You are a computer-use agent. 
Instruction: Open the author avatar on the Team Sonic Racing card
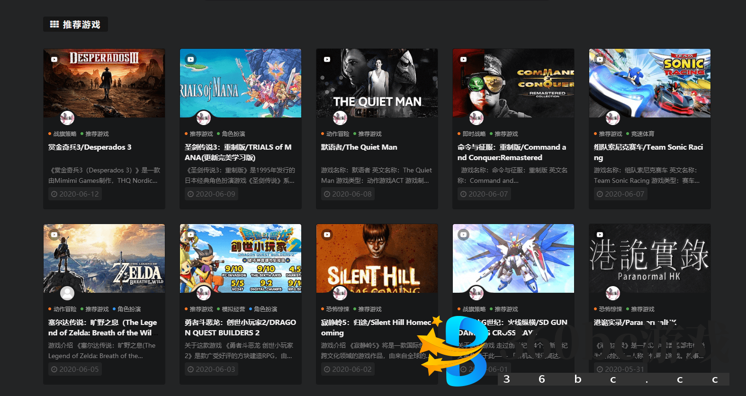coord(613,117)
